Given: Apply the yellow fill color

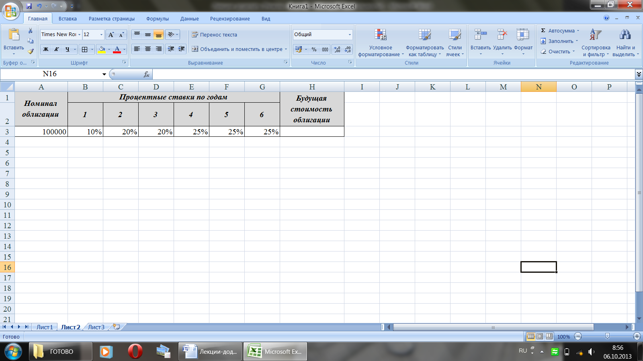Looking at the screenshot, I should 102,49.
